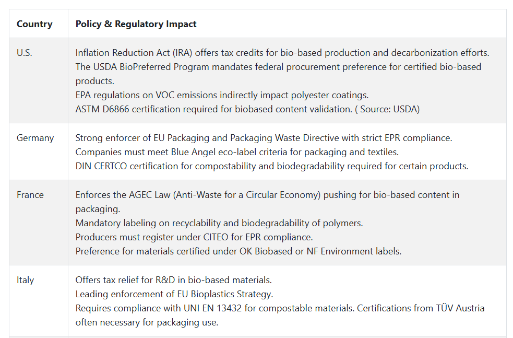The width and height of the screenshot is (513, 338).
Task: Click the AGEC Law sentence
Action: (x=268, y=202)
